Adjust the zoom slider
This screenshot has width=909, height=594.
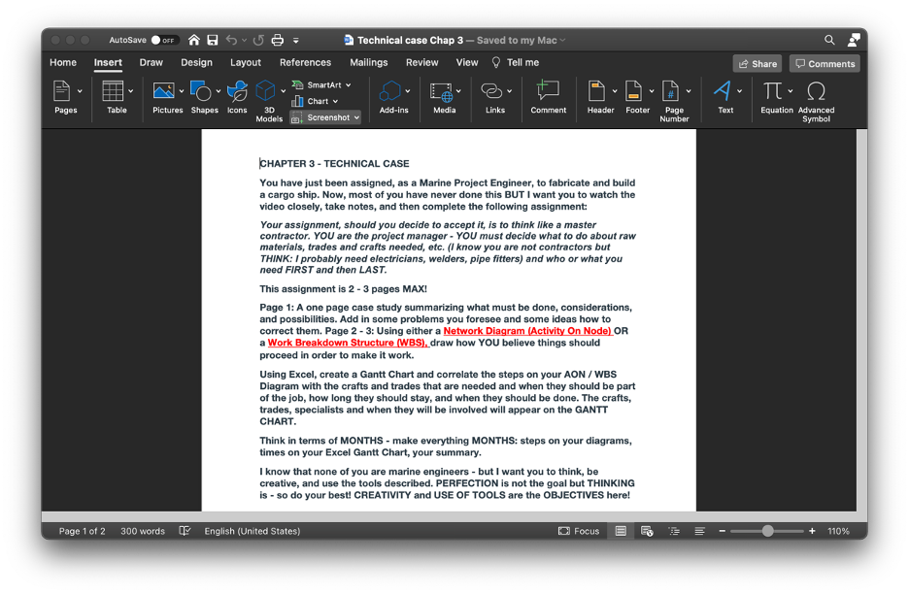pyautogui.click(x=766, y=531)
